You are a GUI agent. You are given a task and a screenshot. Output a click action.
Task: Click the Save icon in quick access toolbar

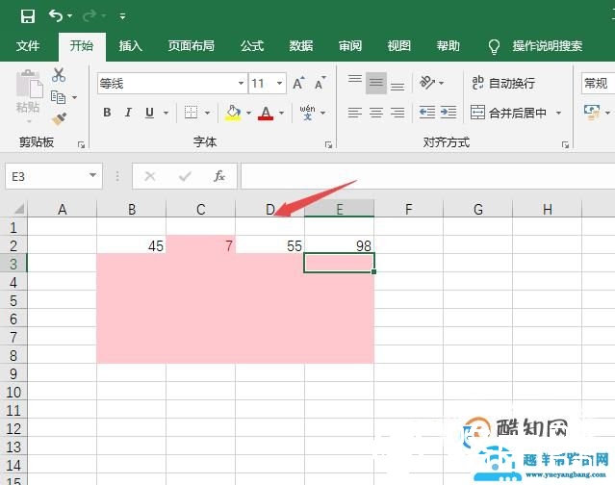(x=28, y=16)
